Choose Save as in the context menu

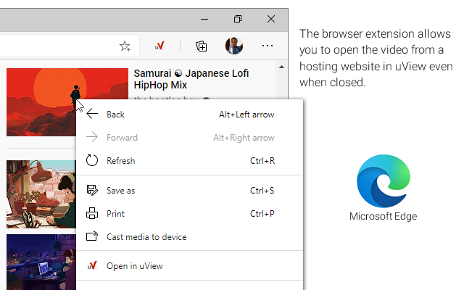click(121, 191)
